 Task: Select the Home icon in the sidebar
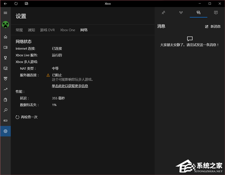(5, 37)
